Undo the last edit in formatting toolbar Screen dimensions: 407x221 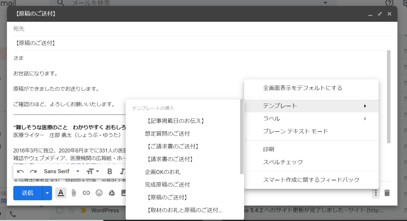(x=21, y=171)
